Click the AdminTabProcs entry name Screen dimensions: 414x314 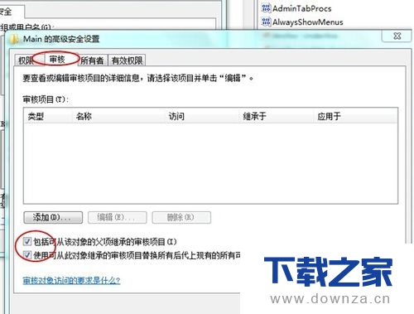(302, 8)
